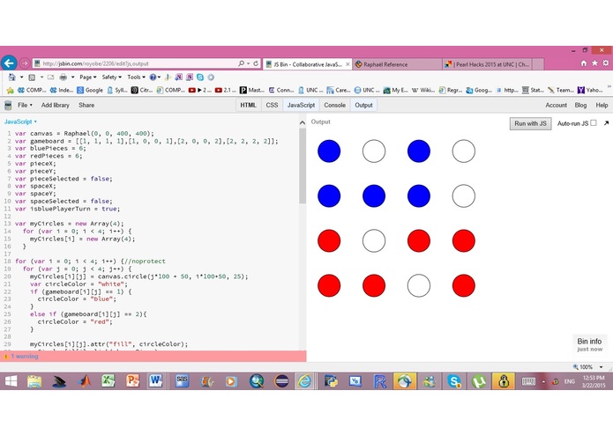Expand more favorites bar overflow chevron
This screenshot has height=435, width=613.
[609, 86]
